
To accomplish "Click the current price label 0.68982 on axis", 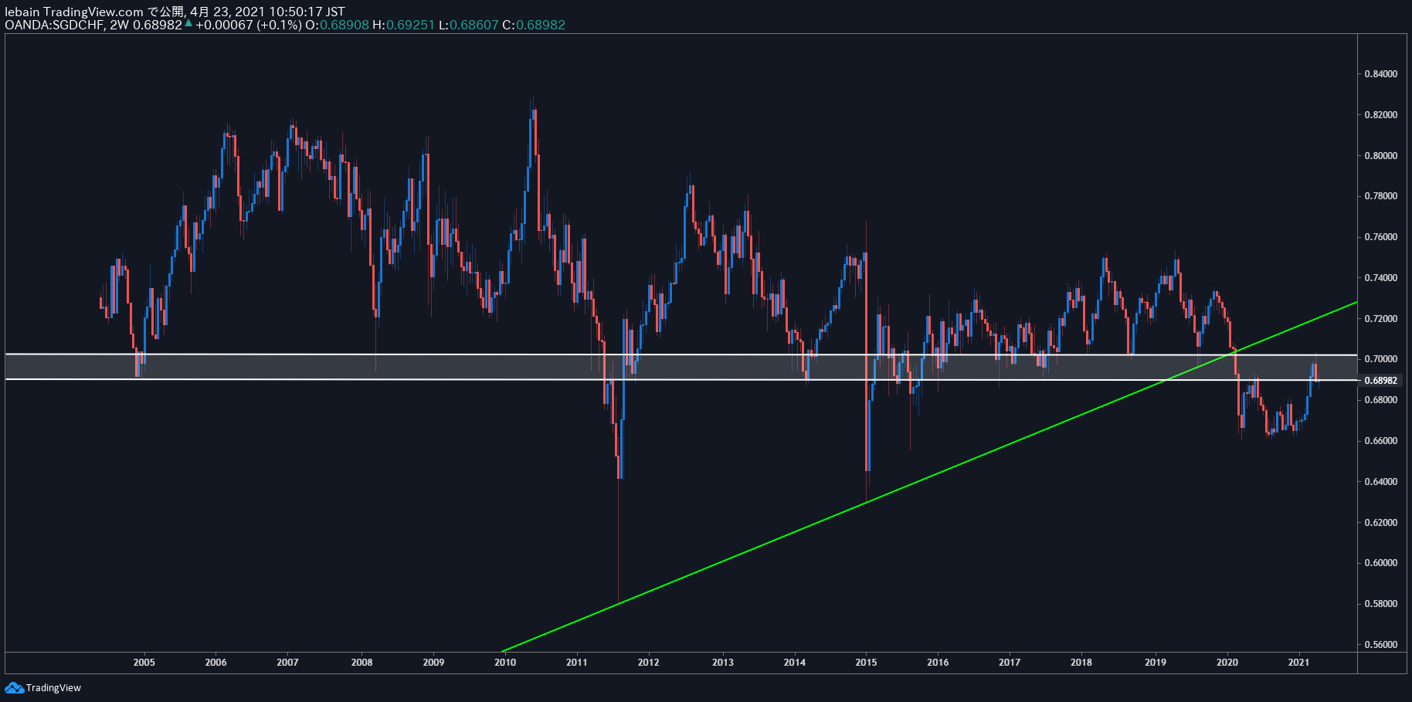I will pyautogui.click(x=1381, y=381).
